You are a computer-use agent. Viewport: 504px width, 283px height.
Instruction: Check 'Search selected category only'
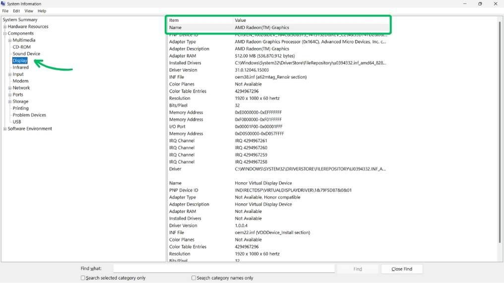(x=83, y=278)
